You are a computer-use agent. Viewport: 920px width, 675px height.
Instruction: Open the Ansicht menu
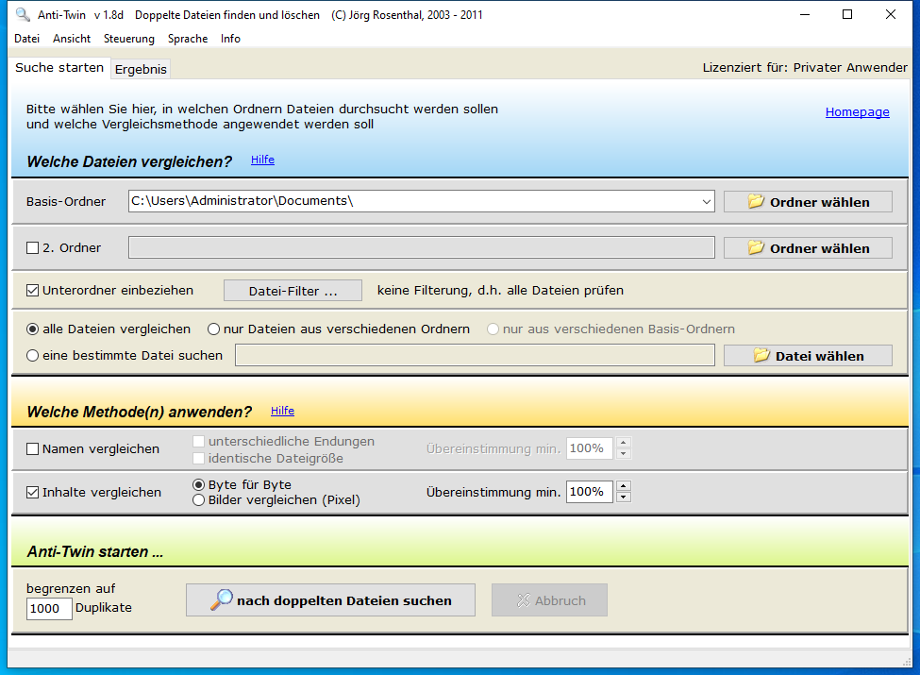tap(72, 39)
